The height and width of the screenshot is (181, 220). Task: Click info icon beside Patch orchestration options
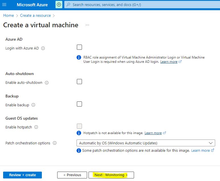click(x=55, y=143)
